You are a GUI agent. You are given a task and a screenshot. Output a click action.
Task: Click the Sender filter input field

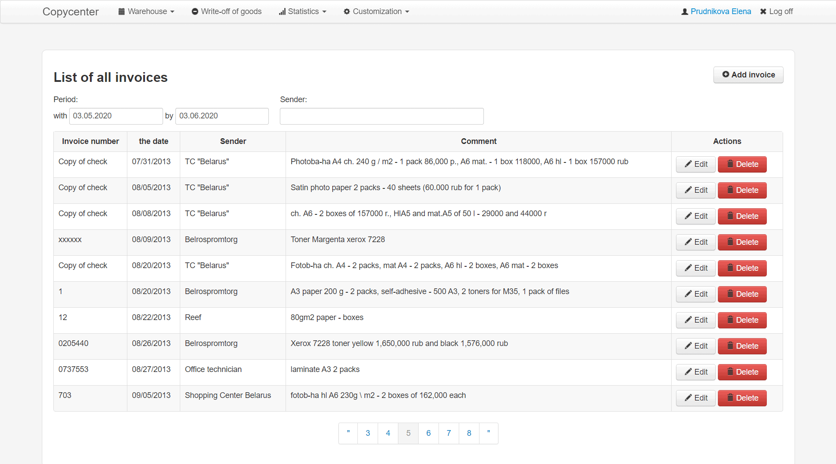tap(382, 116)
